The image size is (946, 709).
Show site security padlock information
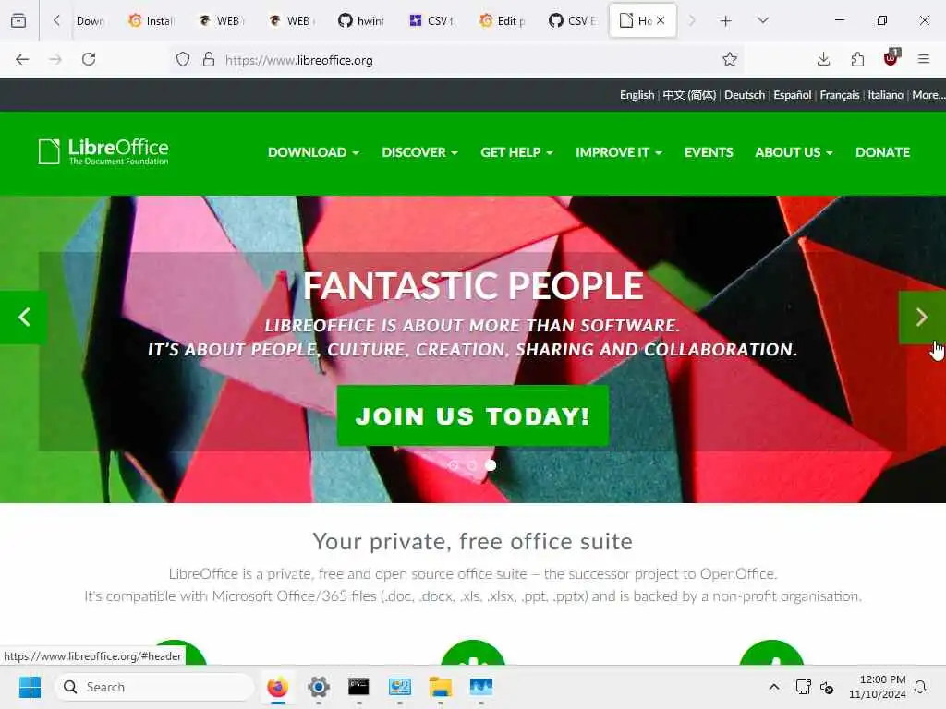pos(208,59)
